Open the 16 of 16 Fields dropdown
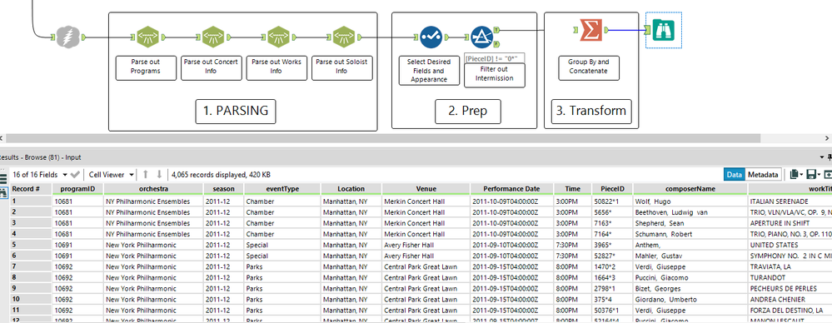The width and height of the screenshot is (832, 323). click(40, 175)
